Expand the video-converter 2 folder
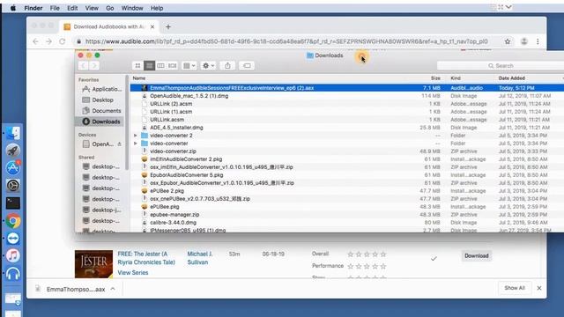 coord(136,136)
